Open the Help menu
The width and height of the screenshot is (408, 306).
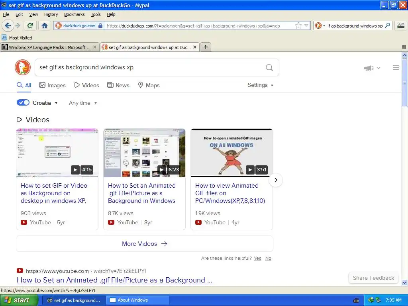pyautogui.click(x=111, y=14)
